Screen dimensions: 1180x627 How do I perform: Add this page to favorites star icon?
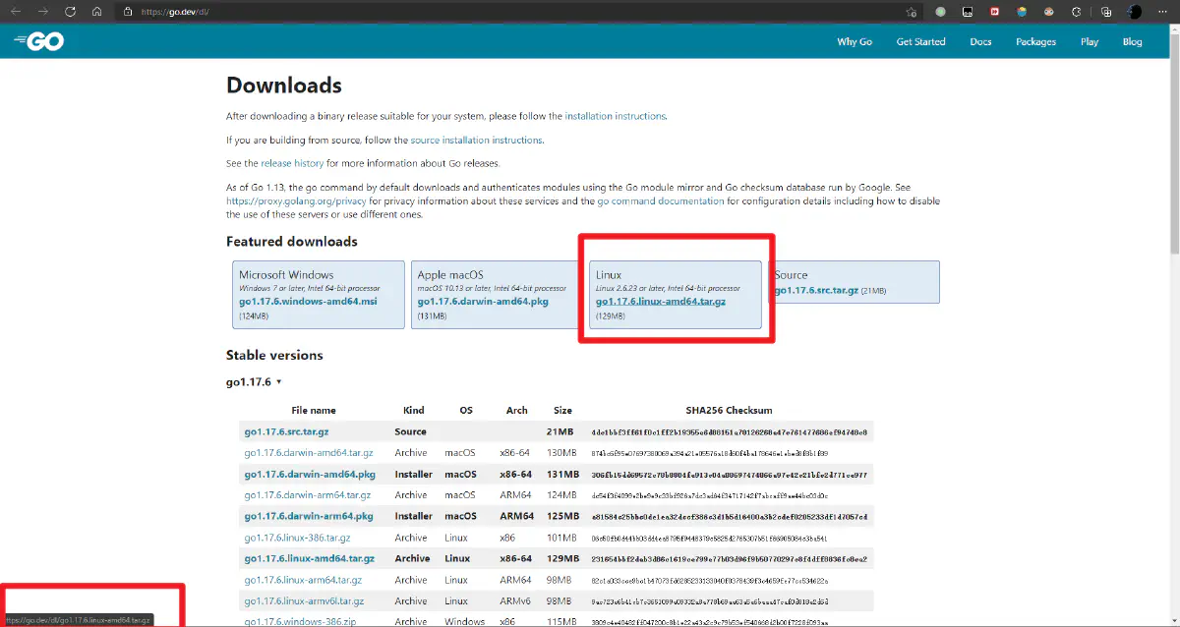coord(912,12)
